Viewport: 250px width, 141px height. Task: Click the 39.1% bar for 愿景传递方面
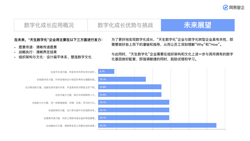134,118
